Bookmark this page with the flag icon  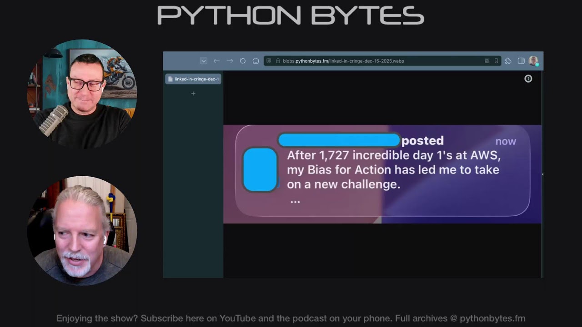coord(496,61)
